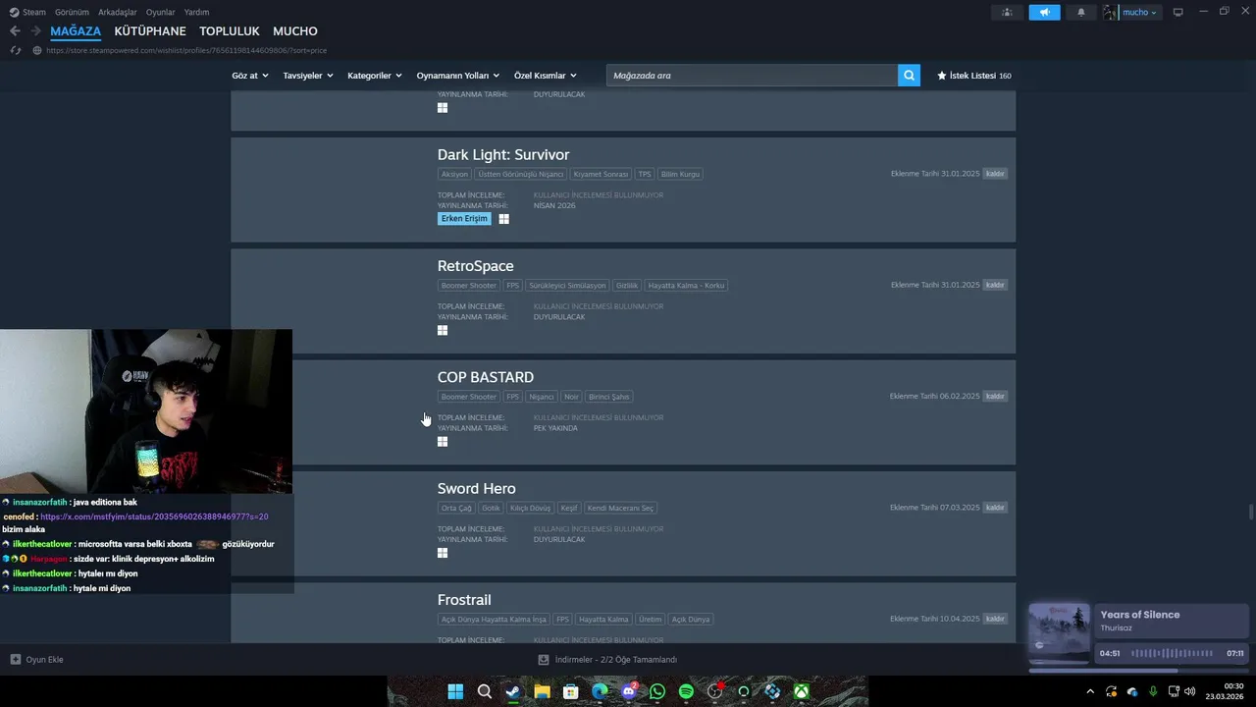Click the Üretim tag on Frostrail
This screenshot has width=1256, height=707.
click(x=650, y=620)
